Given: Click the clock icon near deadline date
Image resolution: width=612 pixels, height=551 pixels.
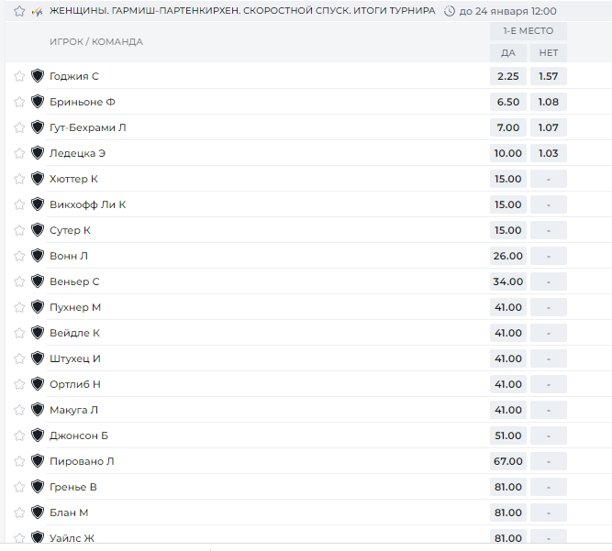Looking at the screenshot, I should pos(450,11).
